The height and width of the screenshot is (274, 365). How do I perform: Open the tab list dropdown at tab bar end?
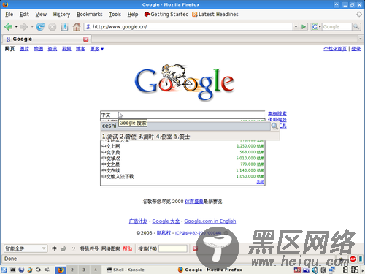coord(361,39)
